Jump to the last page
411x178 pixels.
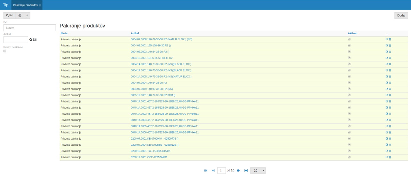[246, 171]
